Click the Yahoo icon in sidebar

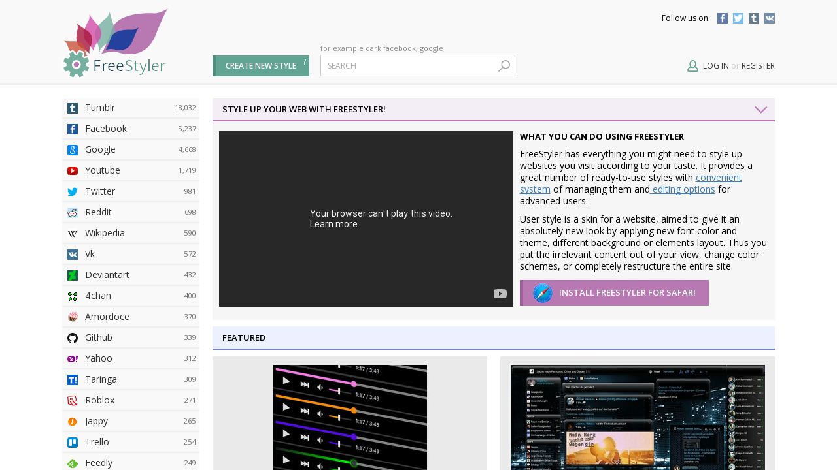[x=73, y=359]
